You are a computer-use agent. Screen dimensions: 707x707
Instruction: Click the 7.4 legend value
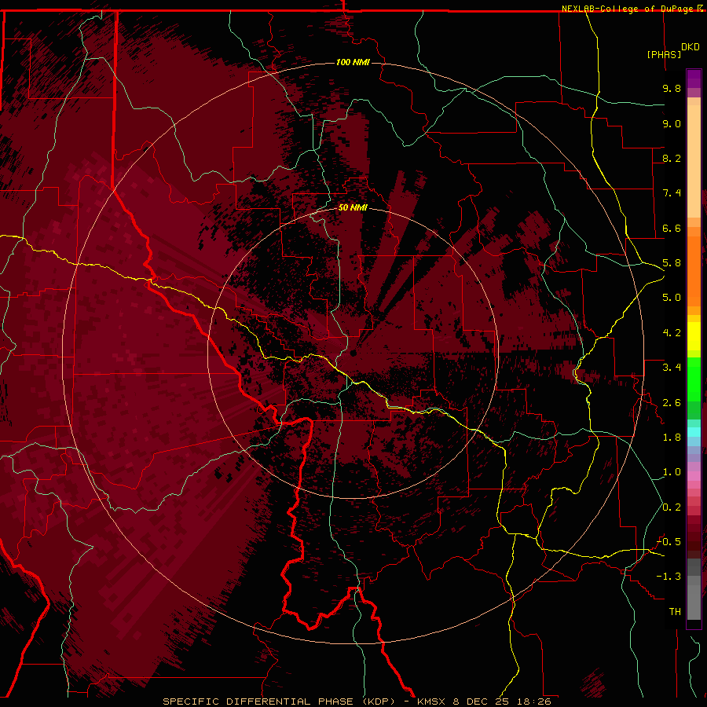pyautogui.click(x=672, y=193)
